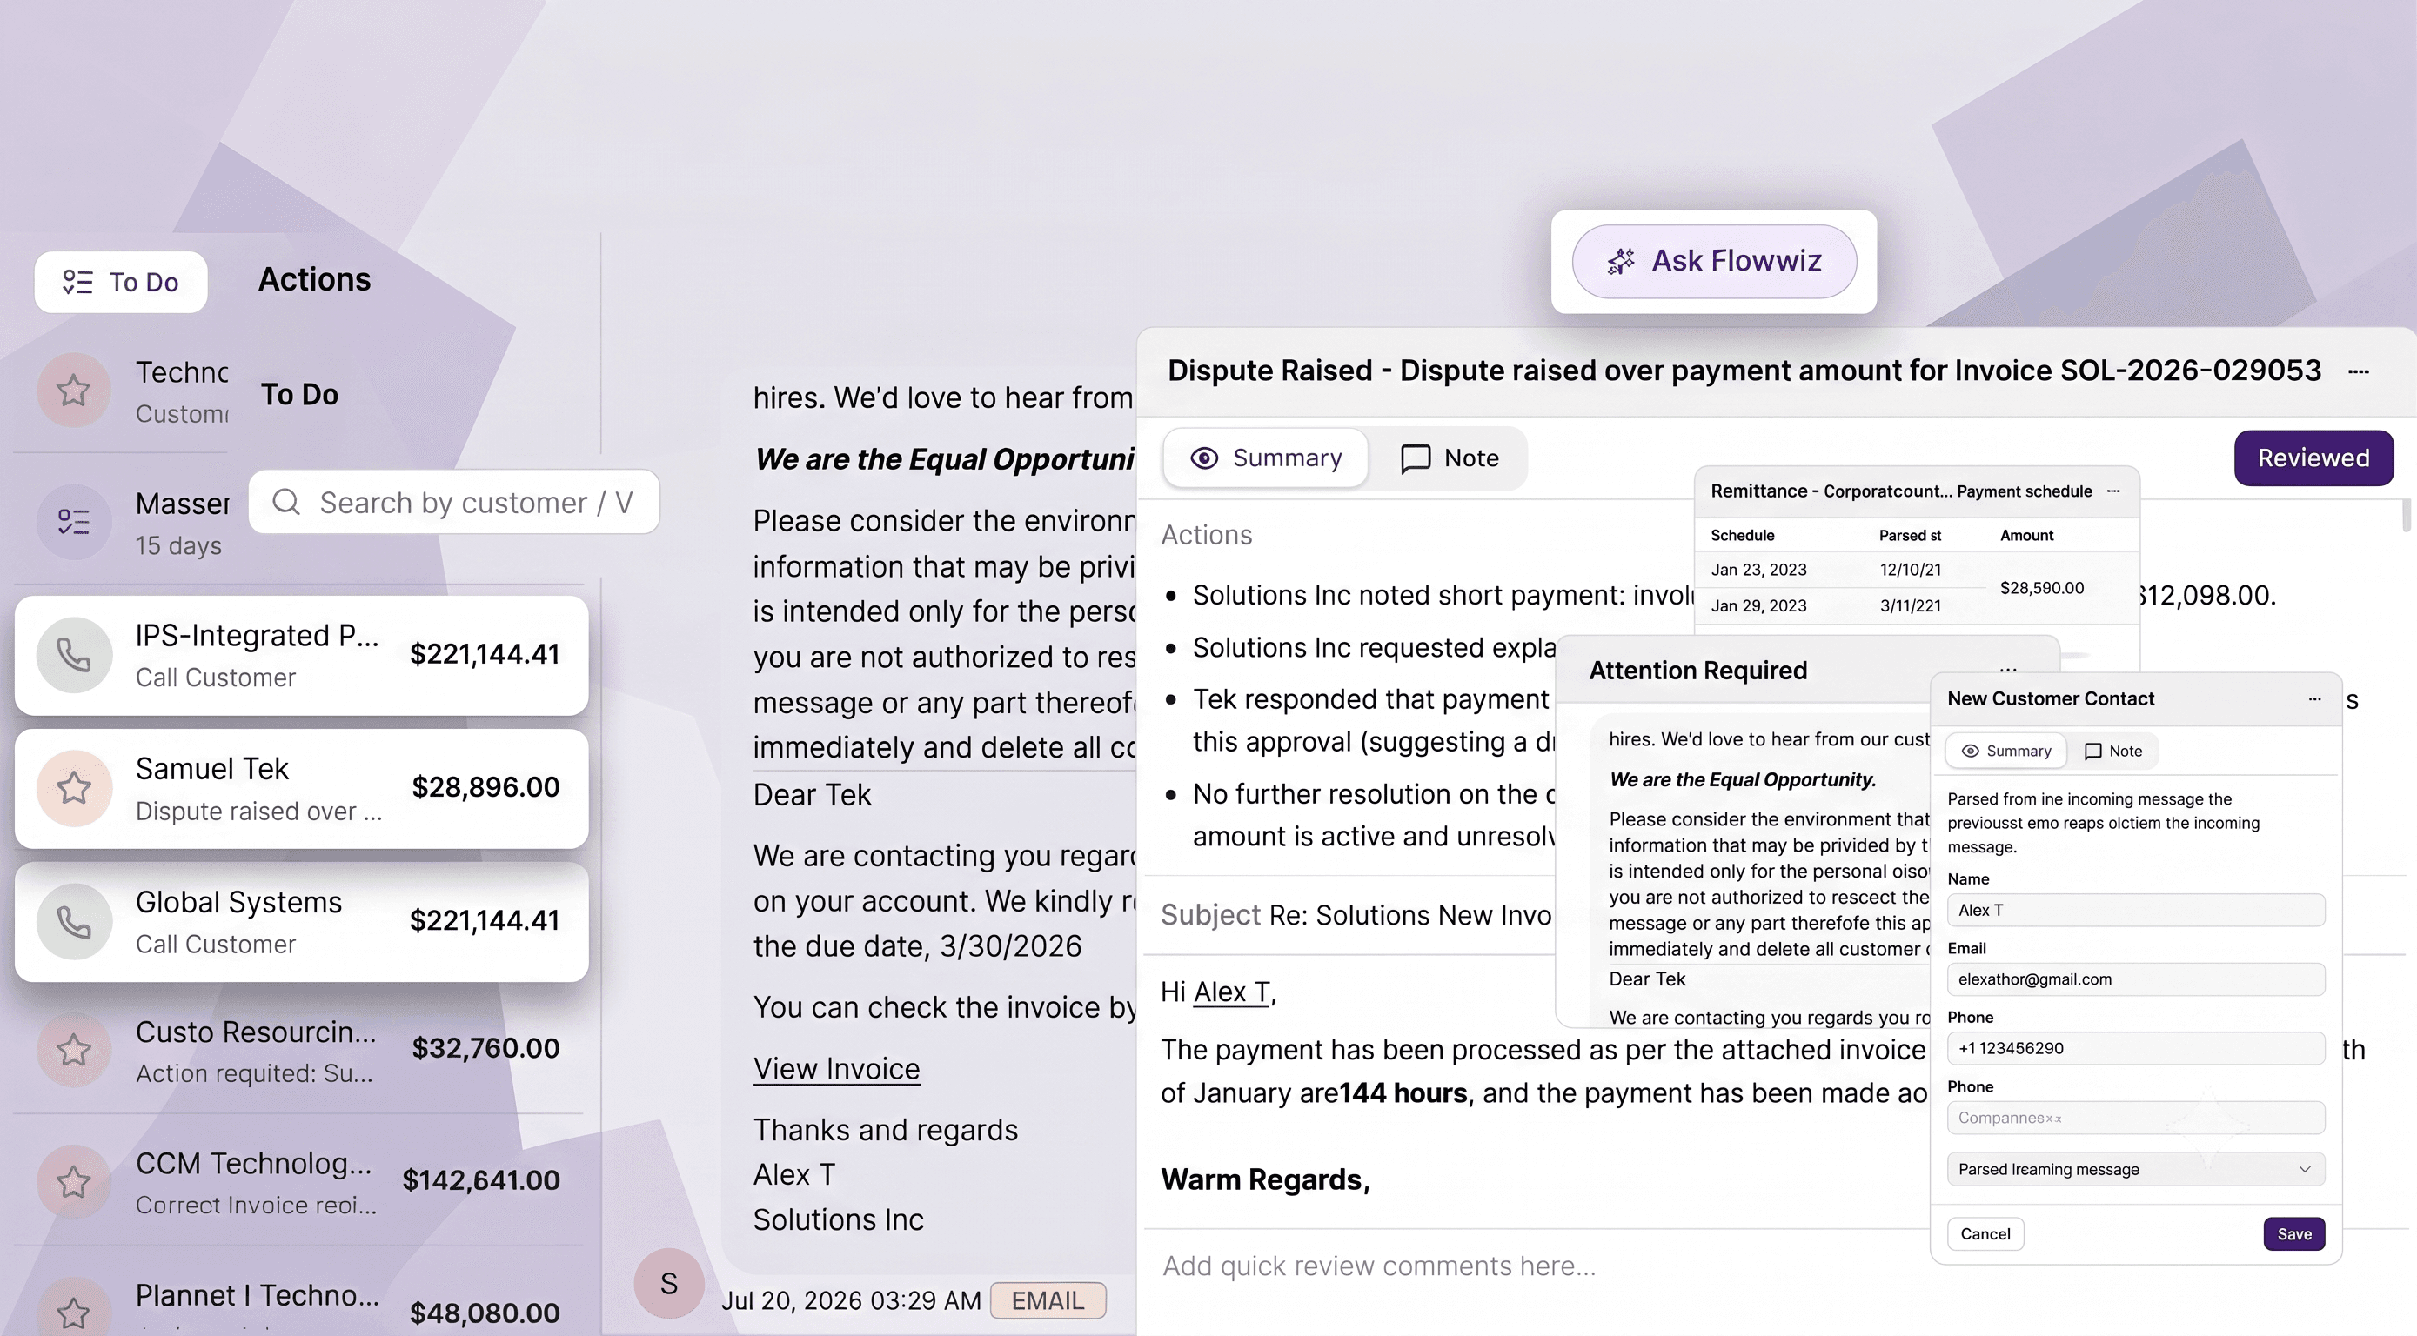Click the eye icon on dispute Summary tab
The height and width of the screenshot is (1336, 2417).
[x=1204, y=458]
